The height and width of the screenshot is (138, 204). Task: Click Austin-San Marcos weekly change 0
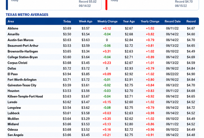[x=107, y=40]
